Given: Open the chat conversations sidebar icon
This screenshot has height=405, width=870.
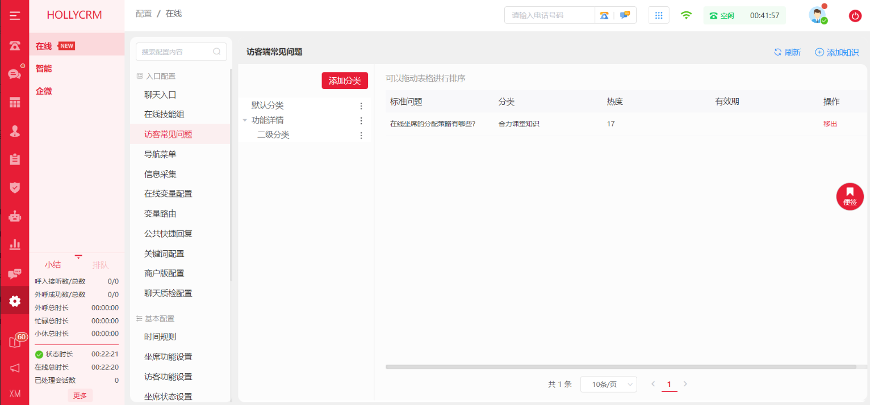Looking at the screenshot, I should [15, 74].
